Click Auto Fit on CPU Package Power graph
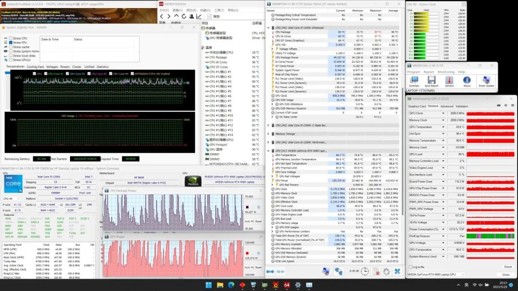The image size is (518, 291). (249, 221)
